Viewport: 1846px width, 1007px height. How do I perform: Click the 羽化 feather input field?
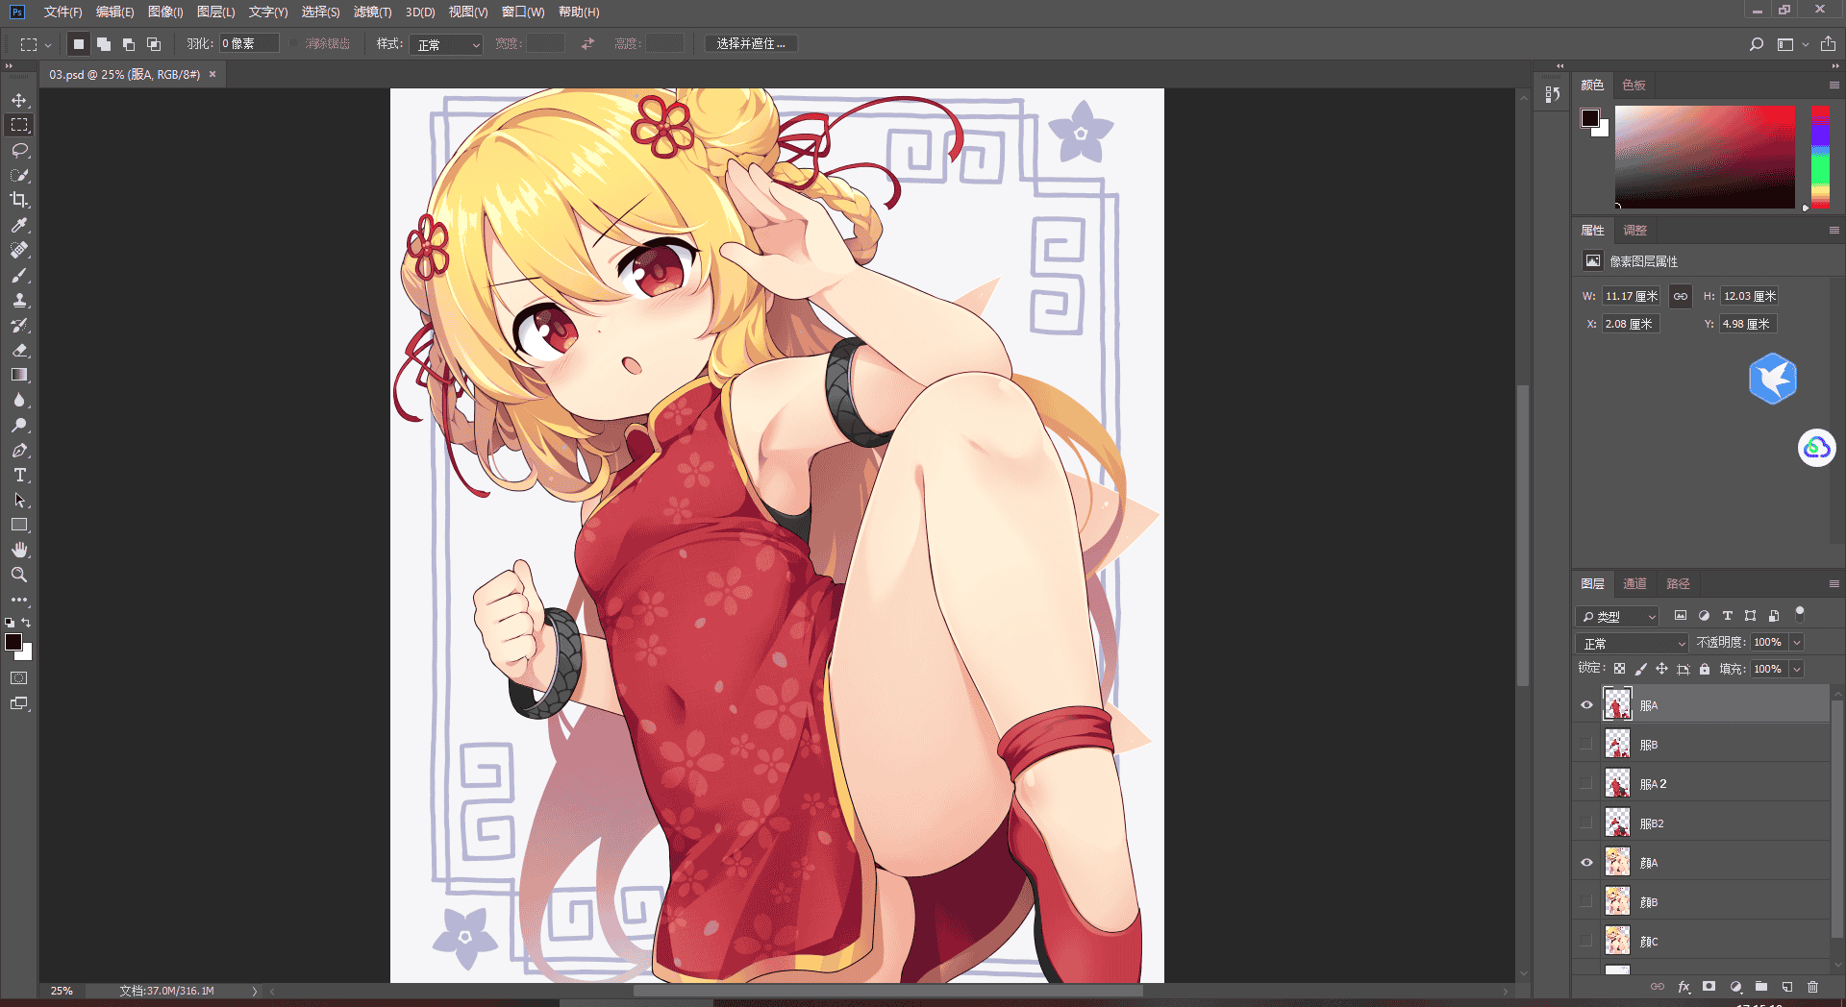[249, 44]
